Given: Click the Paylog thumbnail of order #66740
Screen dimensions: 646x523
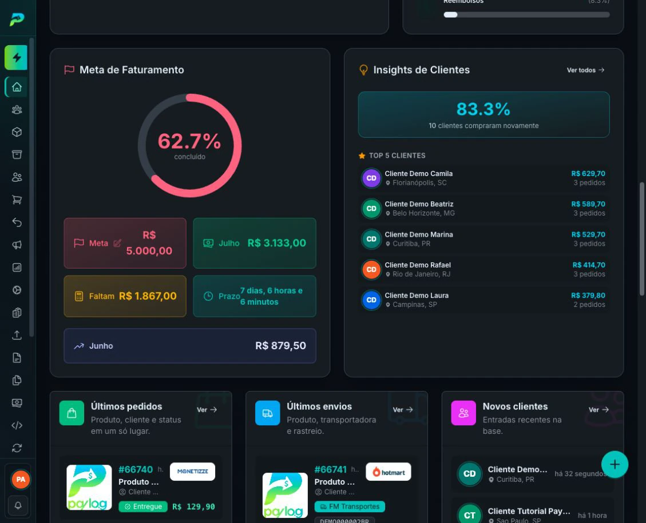Looking at the screenshot, I should pyautogui.click(x=89, y=487).
